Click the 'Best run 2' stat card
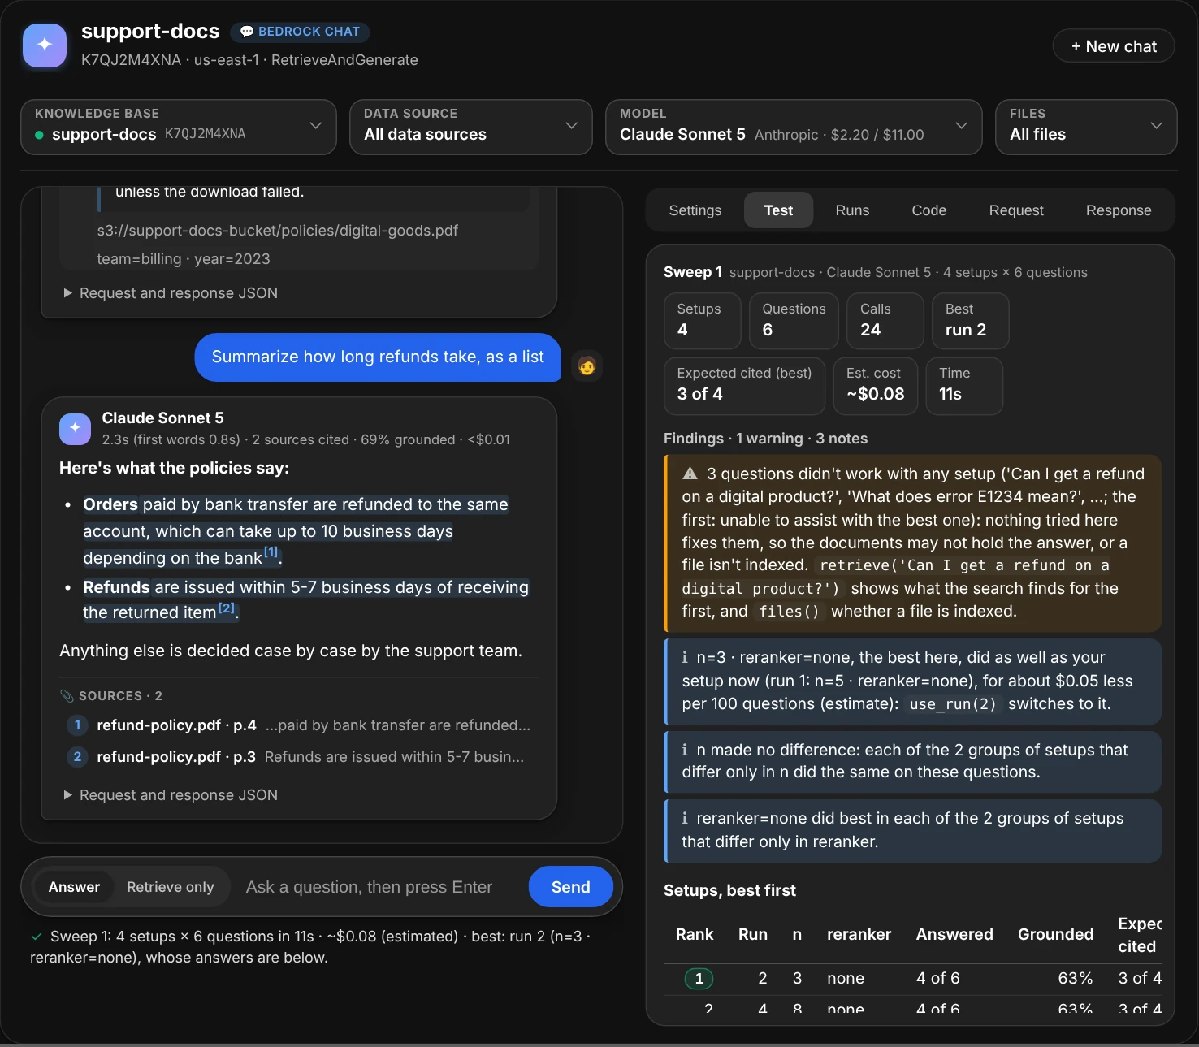This screenshot has width=1199, height=1047. click(971, 321)
